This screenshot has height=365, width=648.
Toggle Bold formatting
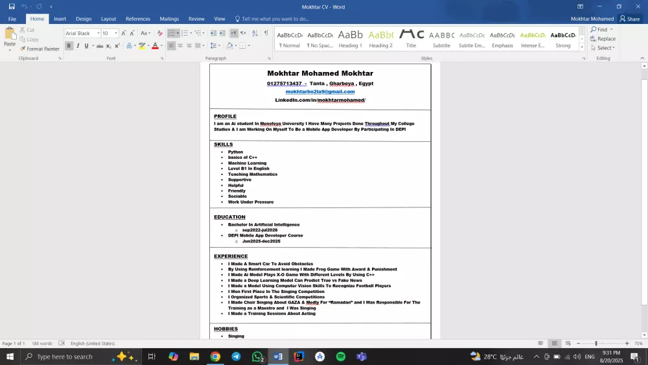[69, 46]
